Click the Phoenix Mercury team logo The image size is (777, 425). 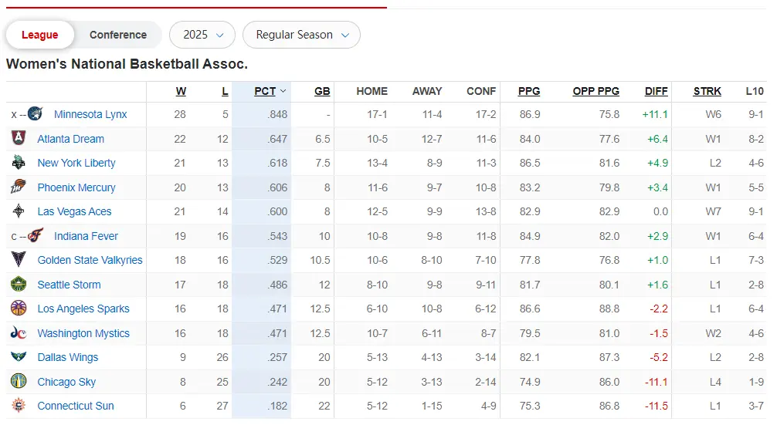tap(19, 187)
